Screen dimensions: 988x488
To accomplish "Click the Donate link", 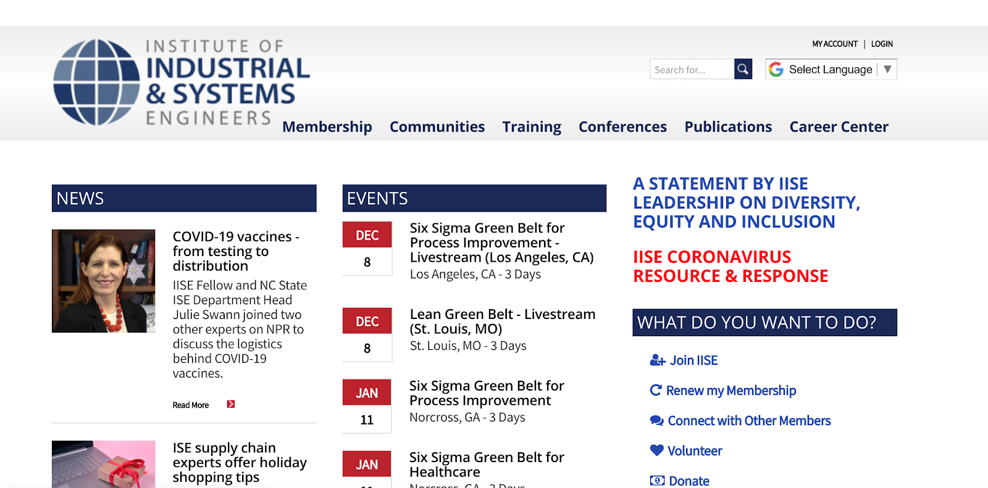I will pyautogui.click(x=689, y=481).
